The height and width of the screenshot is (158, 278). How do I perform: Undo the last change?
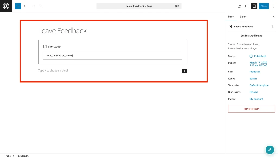pyautogui.click(x=26, y=6)
